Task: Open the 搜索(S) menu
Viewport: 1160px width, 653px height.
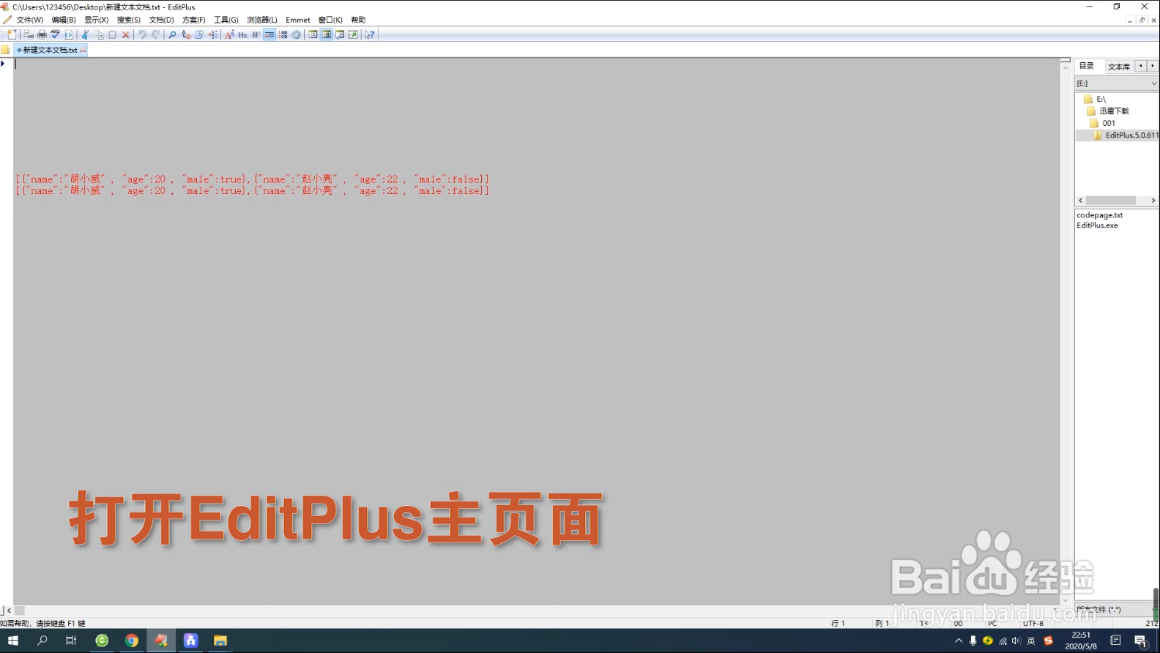Action: [x=129, y=20]
